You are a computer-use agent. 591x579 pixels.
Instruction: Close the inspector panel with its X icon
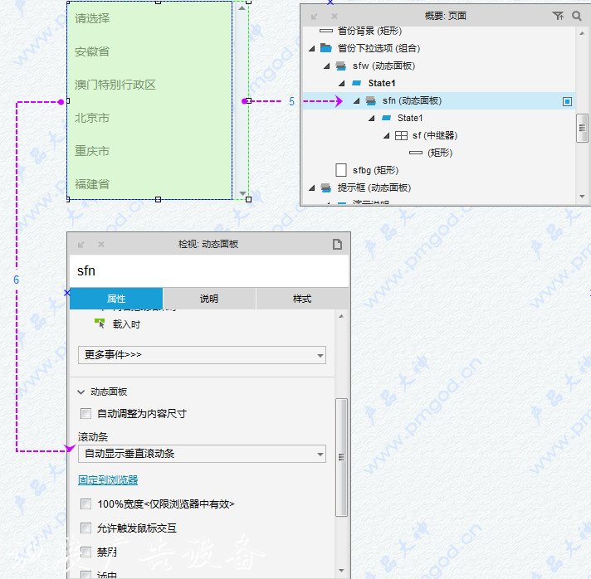click(101, 244)
